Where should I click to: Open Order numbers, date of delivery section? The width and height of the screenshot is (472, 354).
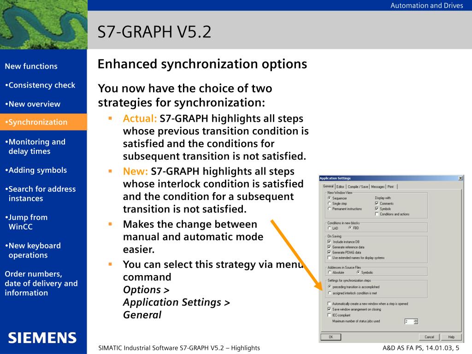(x=41, y=283)
